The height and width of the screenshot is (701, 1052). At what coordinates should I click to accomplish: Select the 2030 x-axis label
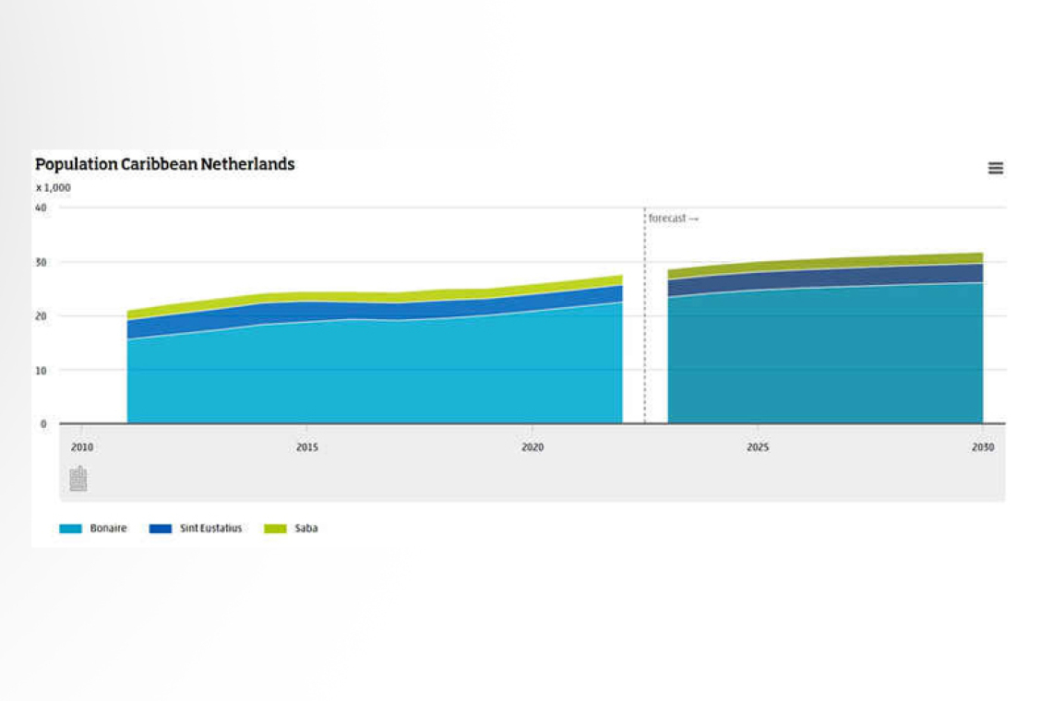pyautogui.click(x=983, y=446)
